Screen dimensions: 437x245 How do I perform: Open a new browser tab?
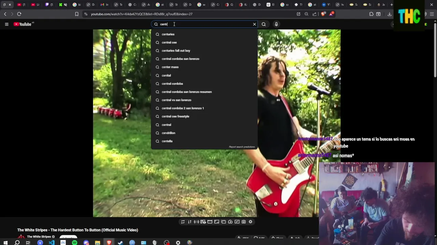(x=392, y=4)
